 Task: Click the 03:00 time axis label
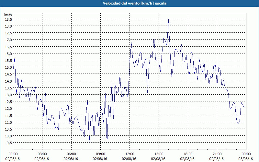[42, 154]
